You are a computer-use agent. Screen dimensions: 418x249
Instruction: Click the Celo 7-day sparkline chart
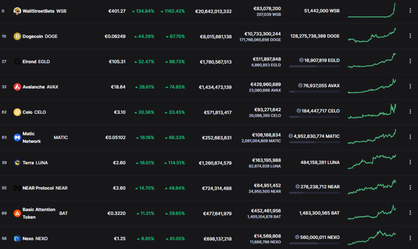pyautogui.click(x=372, y=111)
